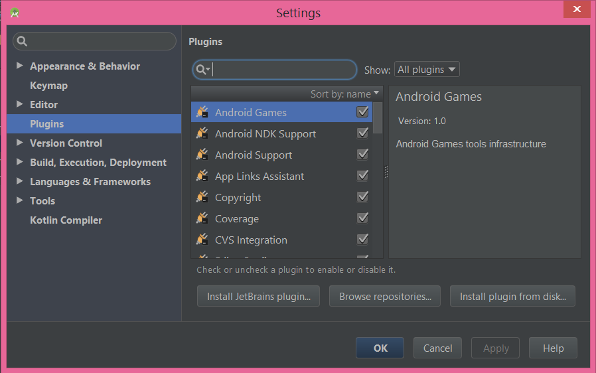The height and width of the screenshot is (373, 596).
Task: Toggle the Android Support plugin checkbox
Action: (362, 155)
